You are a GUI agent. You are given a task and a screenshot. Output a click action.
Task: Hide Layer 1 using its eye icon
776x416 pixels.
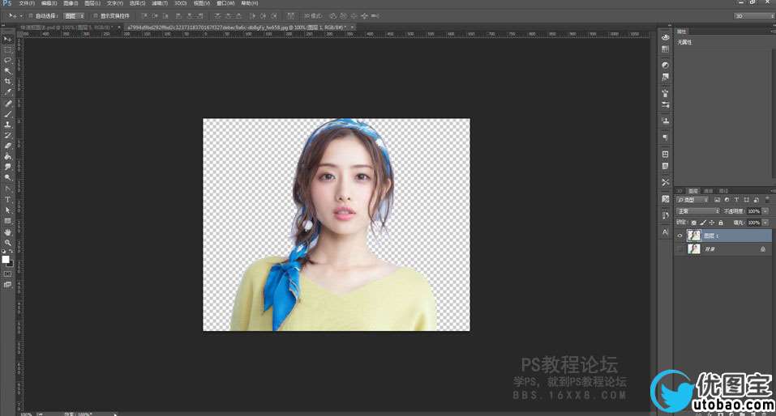click(680, 236)
